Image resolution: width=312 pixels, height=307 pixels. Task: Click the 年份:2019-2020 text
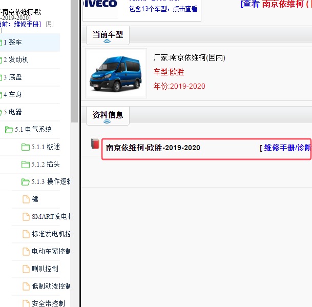[179, 86]
